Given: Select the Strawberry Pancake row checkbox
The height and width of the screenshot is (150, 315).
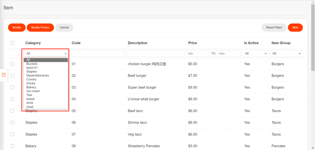Looking at the screenshot, I should click(x=12, y=146).
